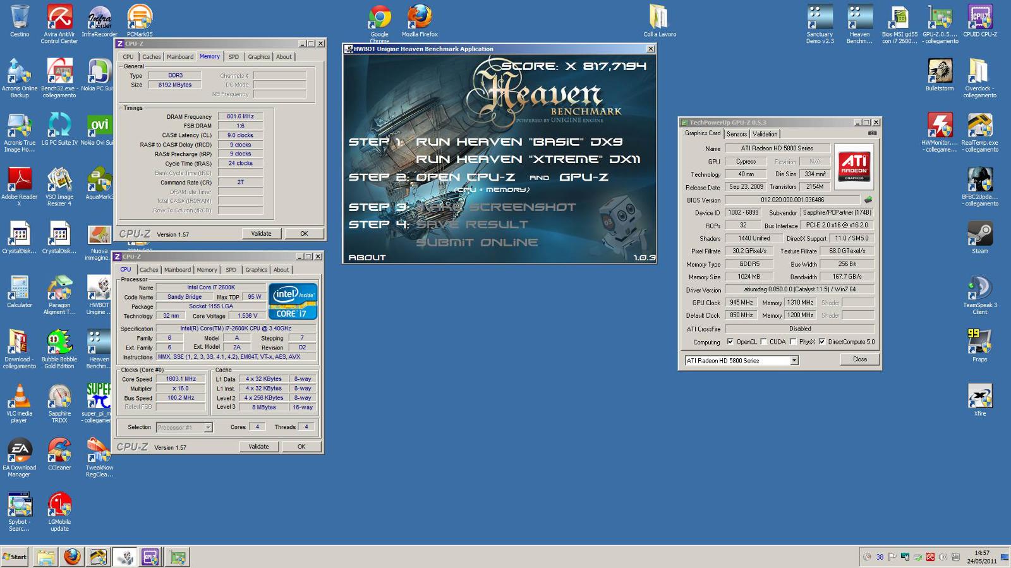The image size is (1011, 568).
Task: Launch Bulletstorm desktop icon
Action: click(940, 75)
